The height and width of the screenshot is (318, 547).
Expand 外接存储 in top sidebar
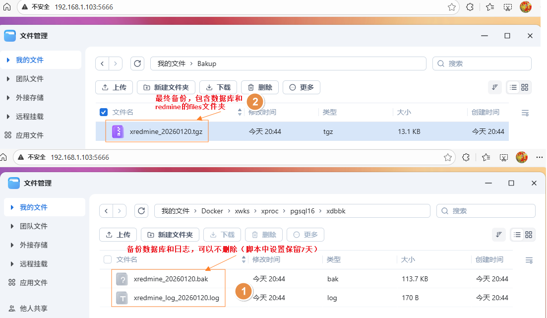[x=8, y=98]
